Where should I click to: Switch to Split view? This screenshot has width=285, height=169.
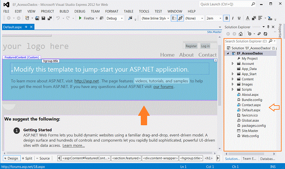click(x=27, y=158)
